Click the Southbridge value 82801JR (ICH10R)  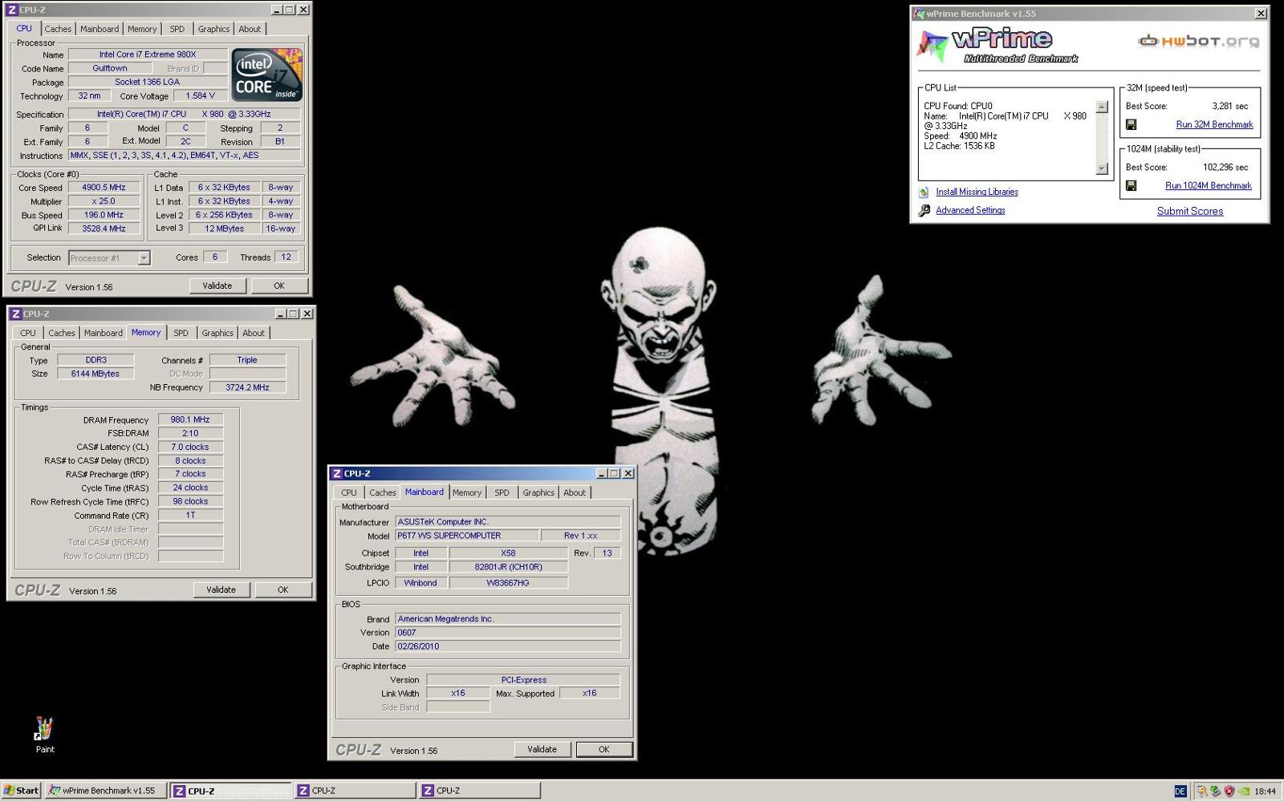pos(508,567)
